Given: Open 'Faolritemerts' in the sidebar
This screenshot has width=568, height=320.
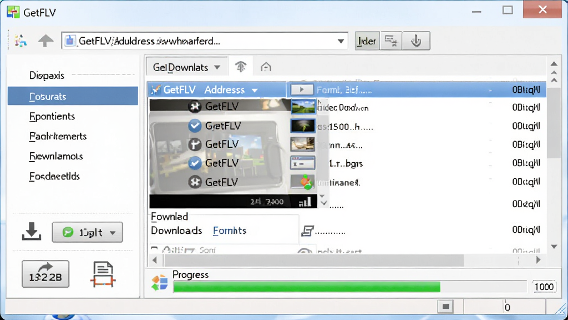Looking at the screenshot, I should [x=58, y=137].
